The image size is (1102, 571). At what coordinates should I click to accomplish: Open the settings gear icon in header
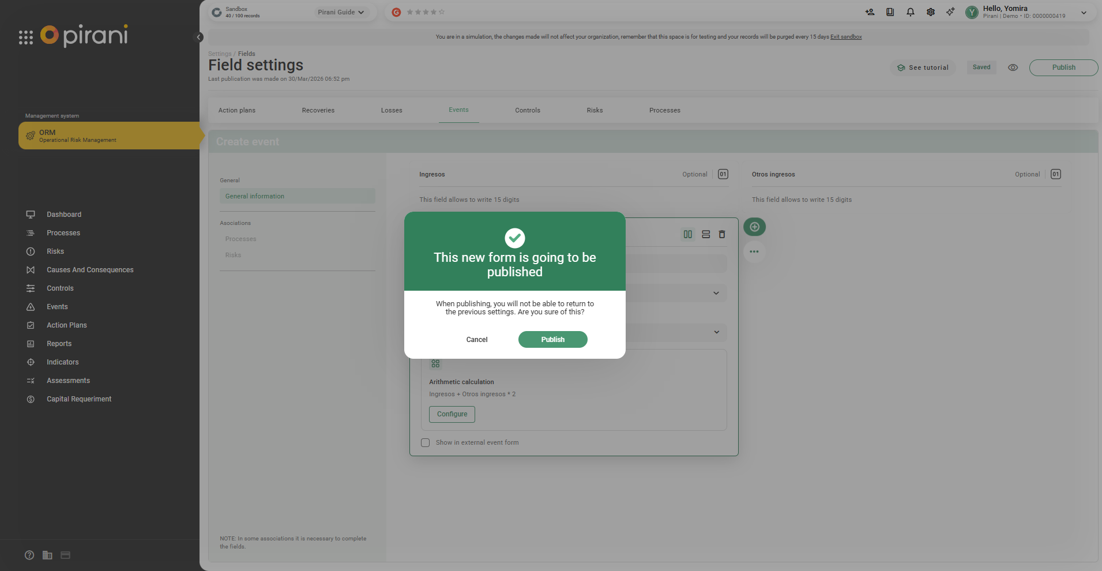click(930, 12)
